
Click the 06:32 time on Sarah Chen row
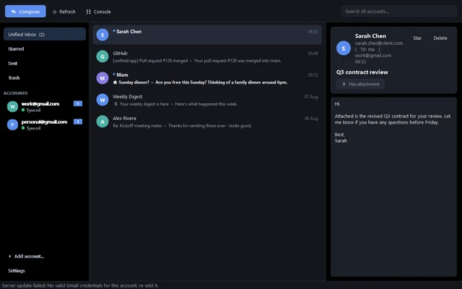coord(313,31)
